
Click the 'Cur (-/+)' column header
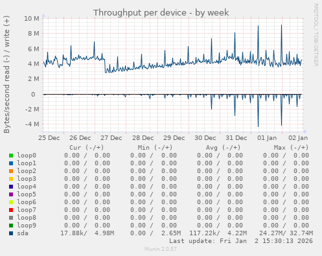pos(87,148)
